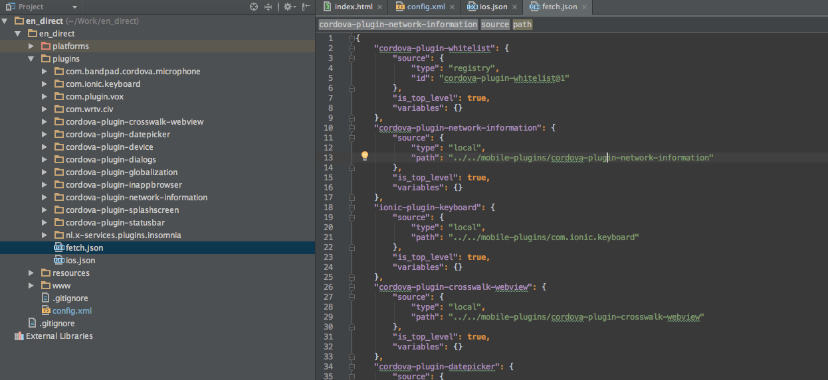
Task: Click the "cordova-plugin-whitelist@1" id value
Action: pyautogui.click(x=504, y=78)
